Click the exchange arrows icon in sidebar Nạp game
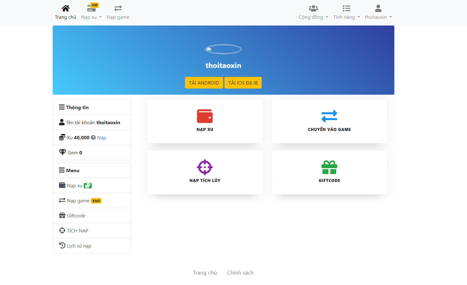The image size is (467, 285). point(62,200)
